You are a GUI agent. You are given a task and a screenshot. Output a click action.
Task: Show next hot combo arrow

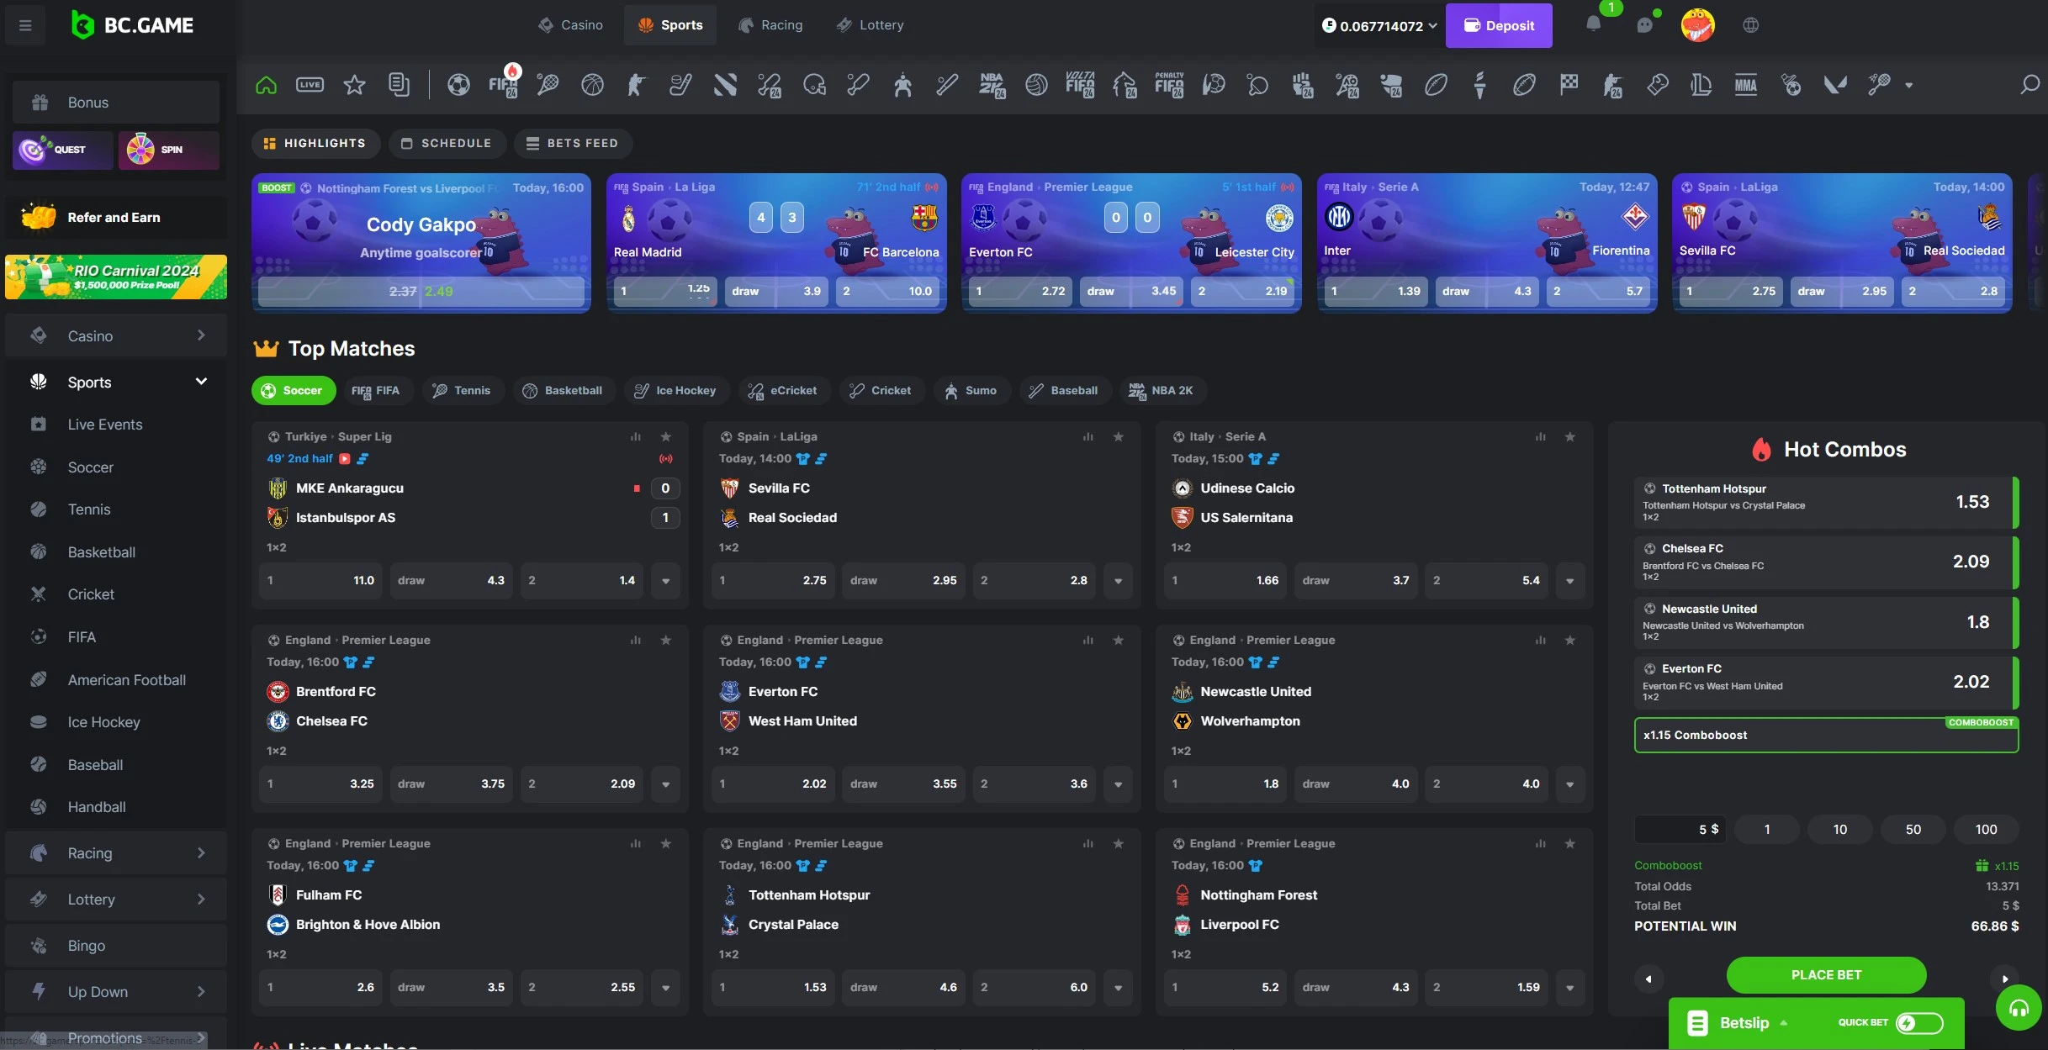click(2005, 979)
